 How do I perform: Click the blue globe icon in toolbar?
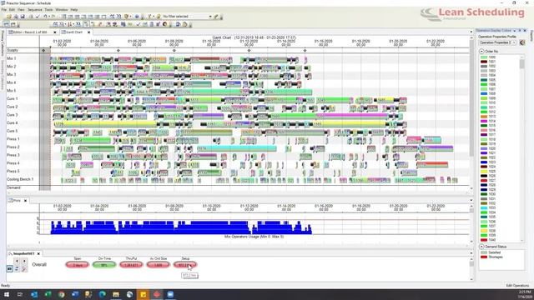(x=137, y=17)
